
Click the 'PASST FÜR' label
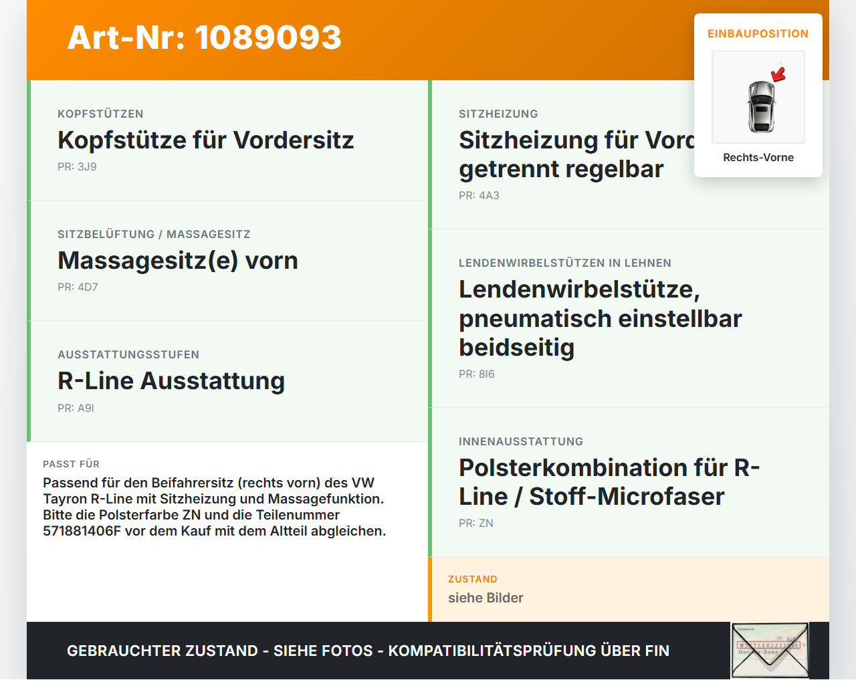tap(71, 464)
